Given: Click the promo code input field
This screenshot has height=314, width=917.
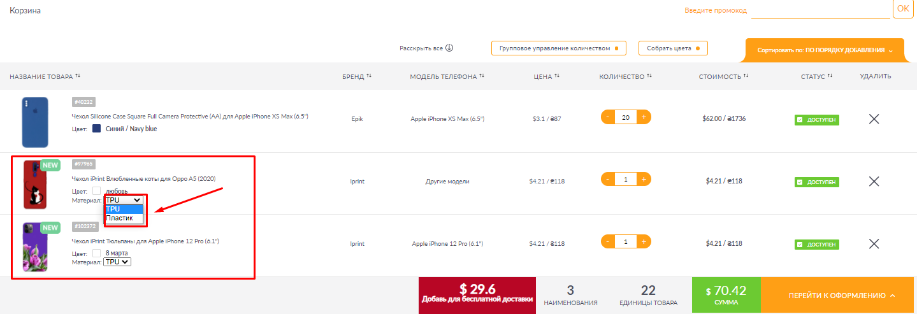Looking at the screenshot, I should click(820, 11).
